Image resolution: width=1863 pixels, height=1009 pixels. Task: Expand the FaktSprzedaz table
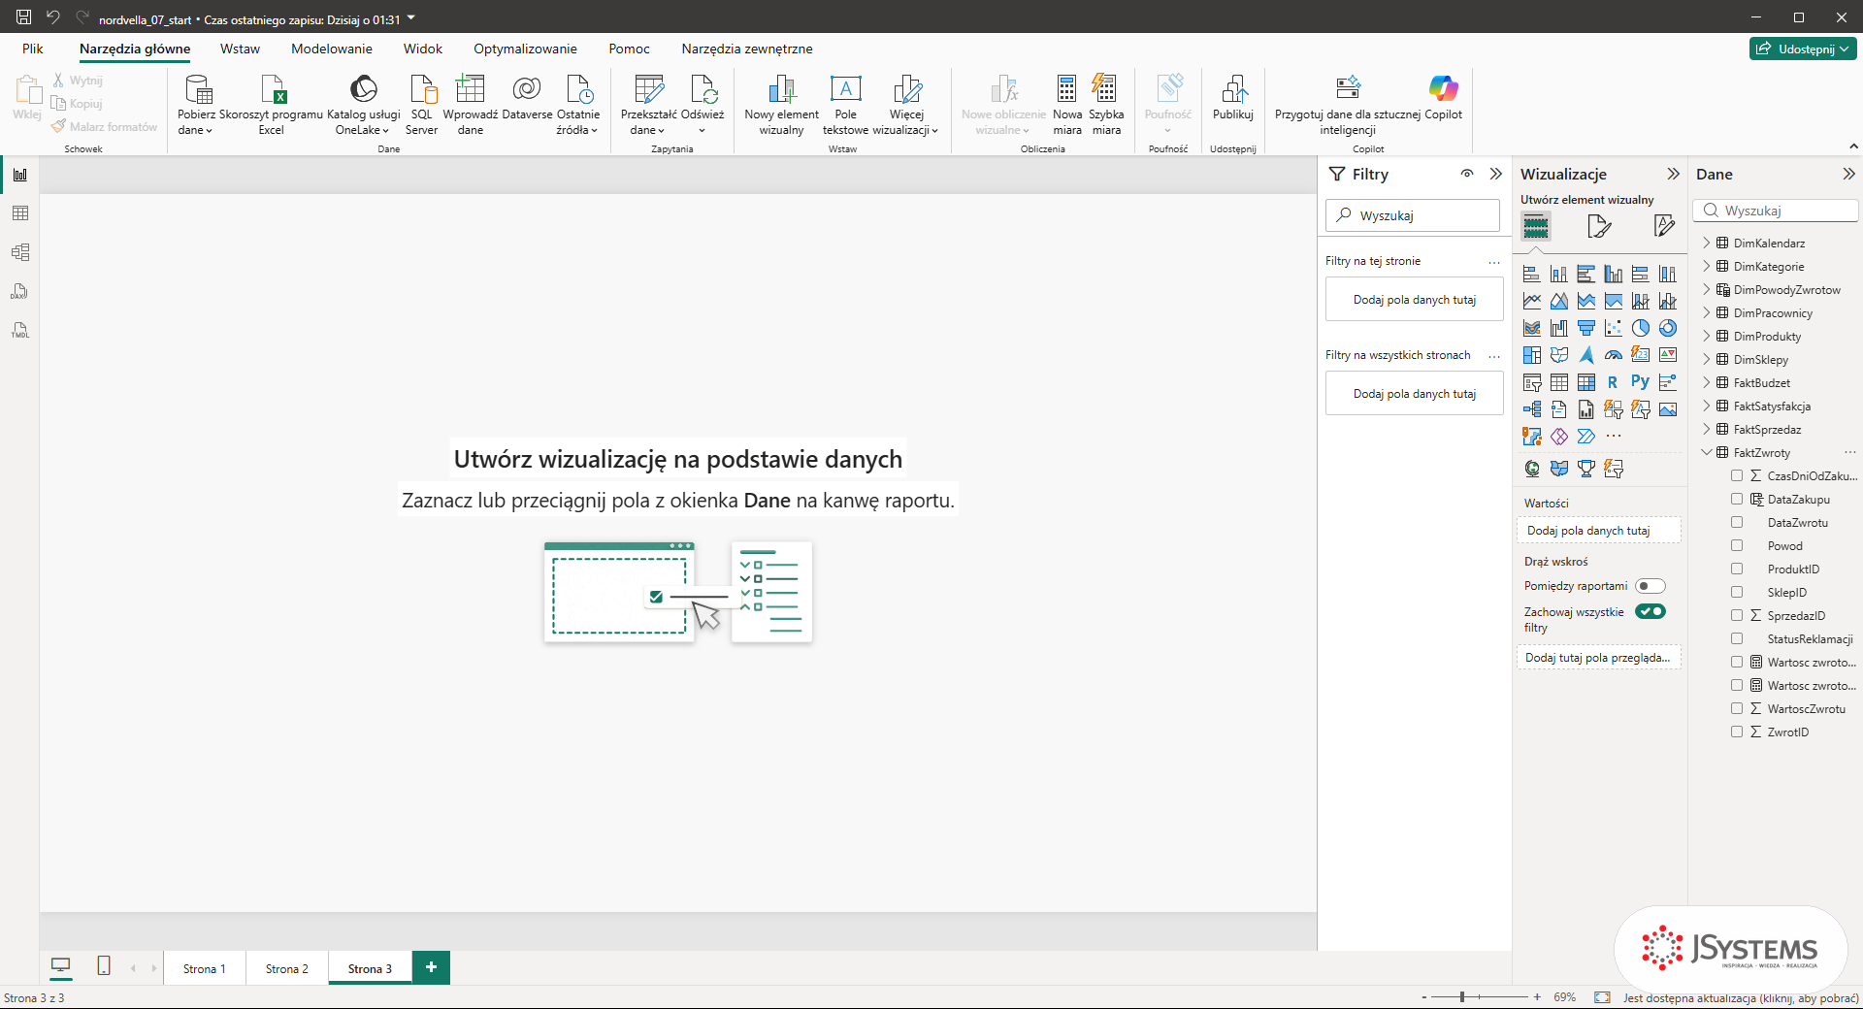[1707, 429]
